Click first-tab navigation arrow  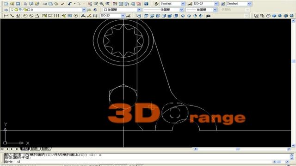point(2,149)
